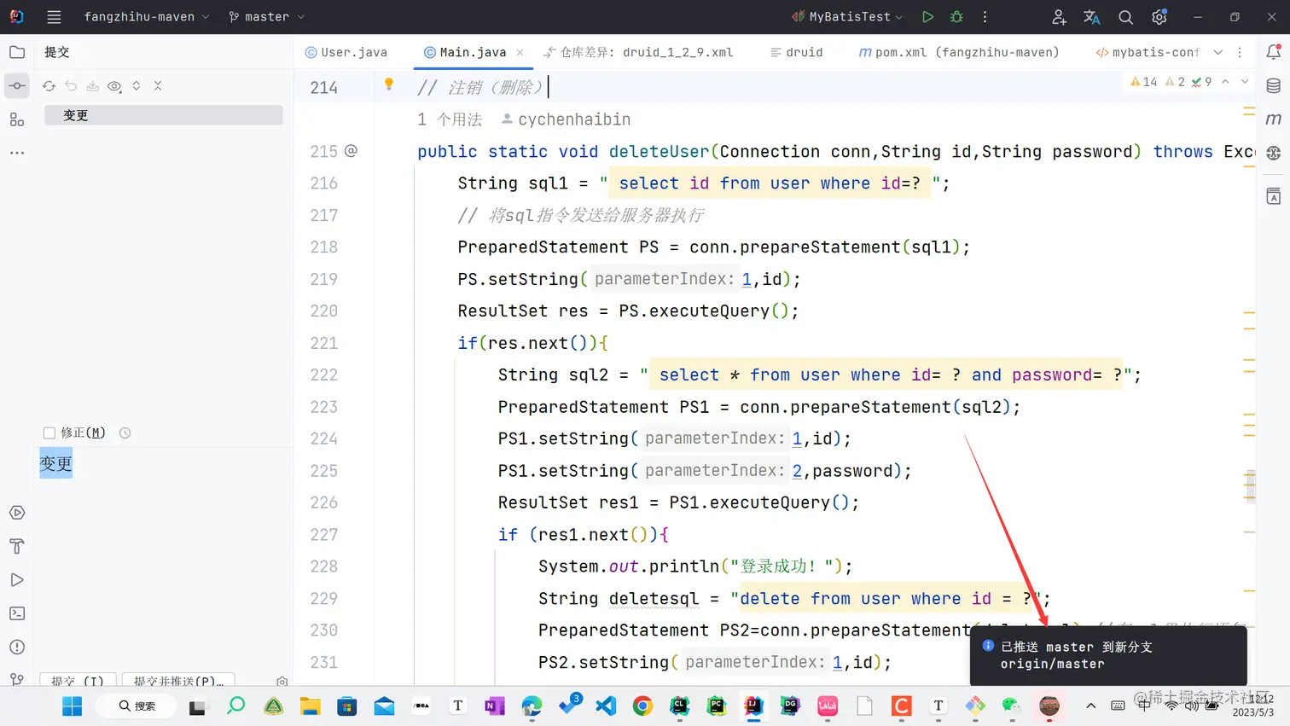Click the 提交并推送 commit and push button

pyautogui.click(x=178, y=680)
